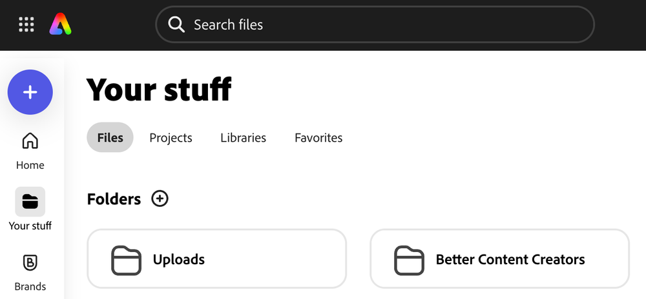Screen dimensions: 646x299
Task: Switch to the Files tab
Action: [x=110, y=137]
